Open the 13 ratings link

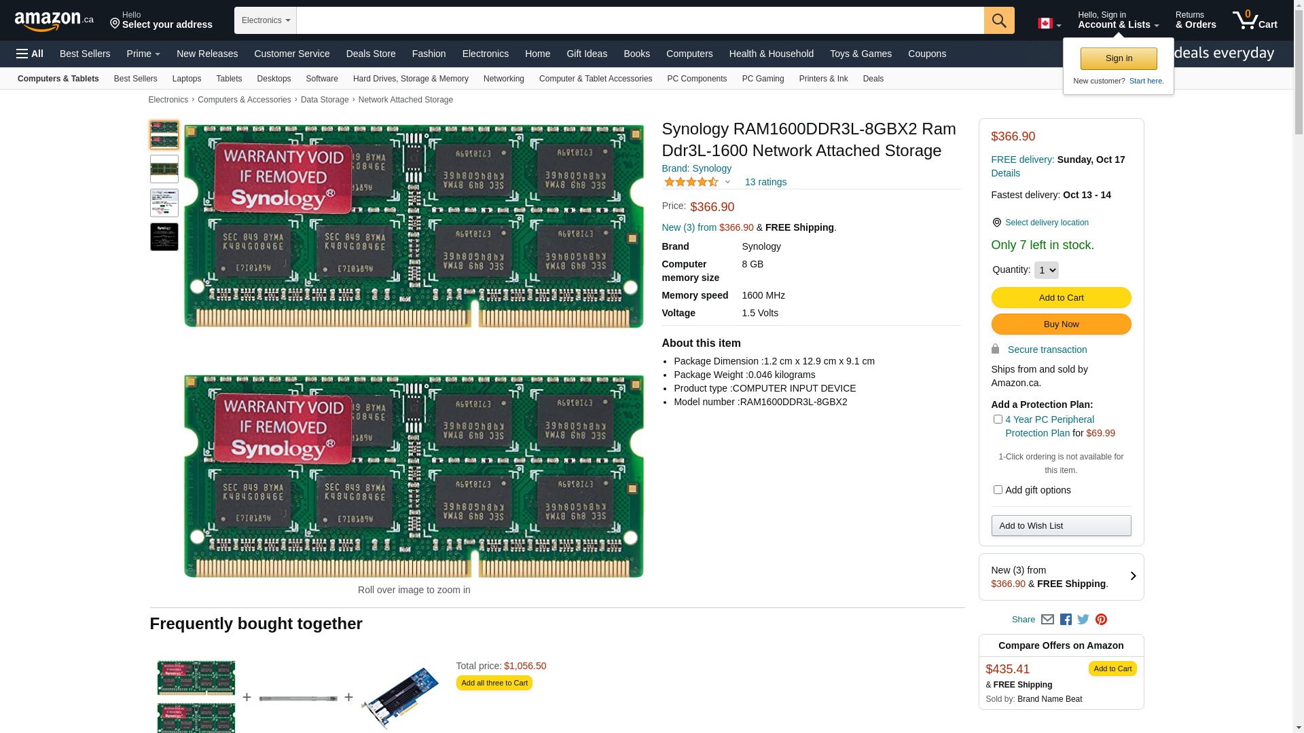[765, 182]
